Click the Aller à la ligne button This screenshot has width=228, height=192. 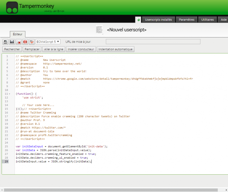[x=54, y=49]
